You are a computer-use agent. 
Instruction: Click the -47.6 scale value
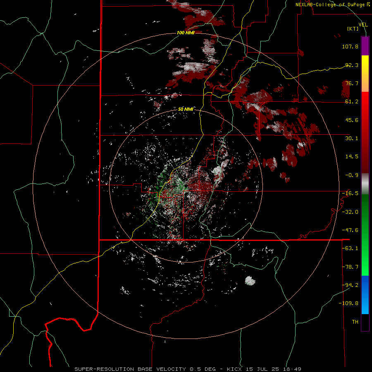point(350,230)
